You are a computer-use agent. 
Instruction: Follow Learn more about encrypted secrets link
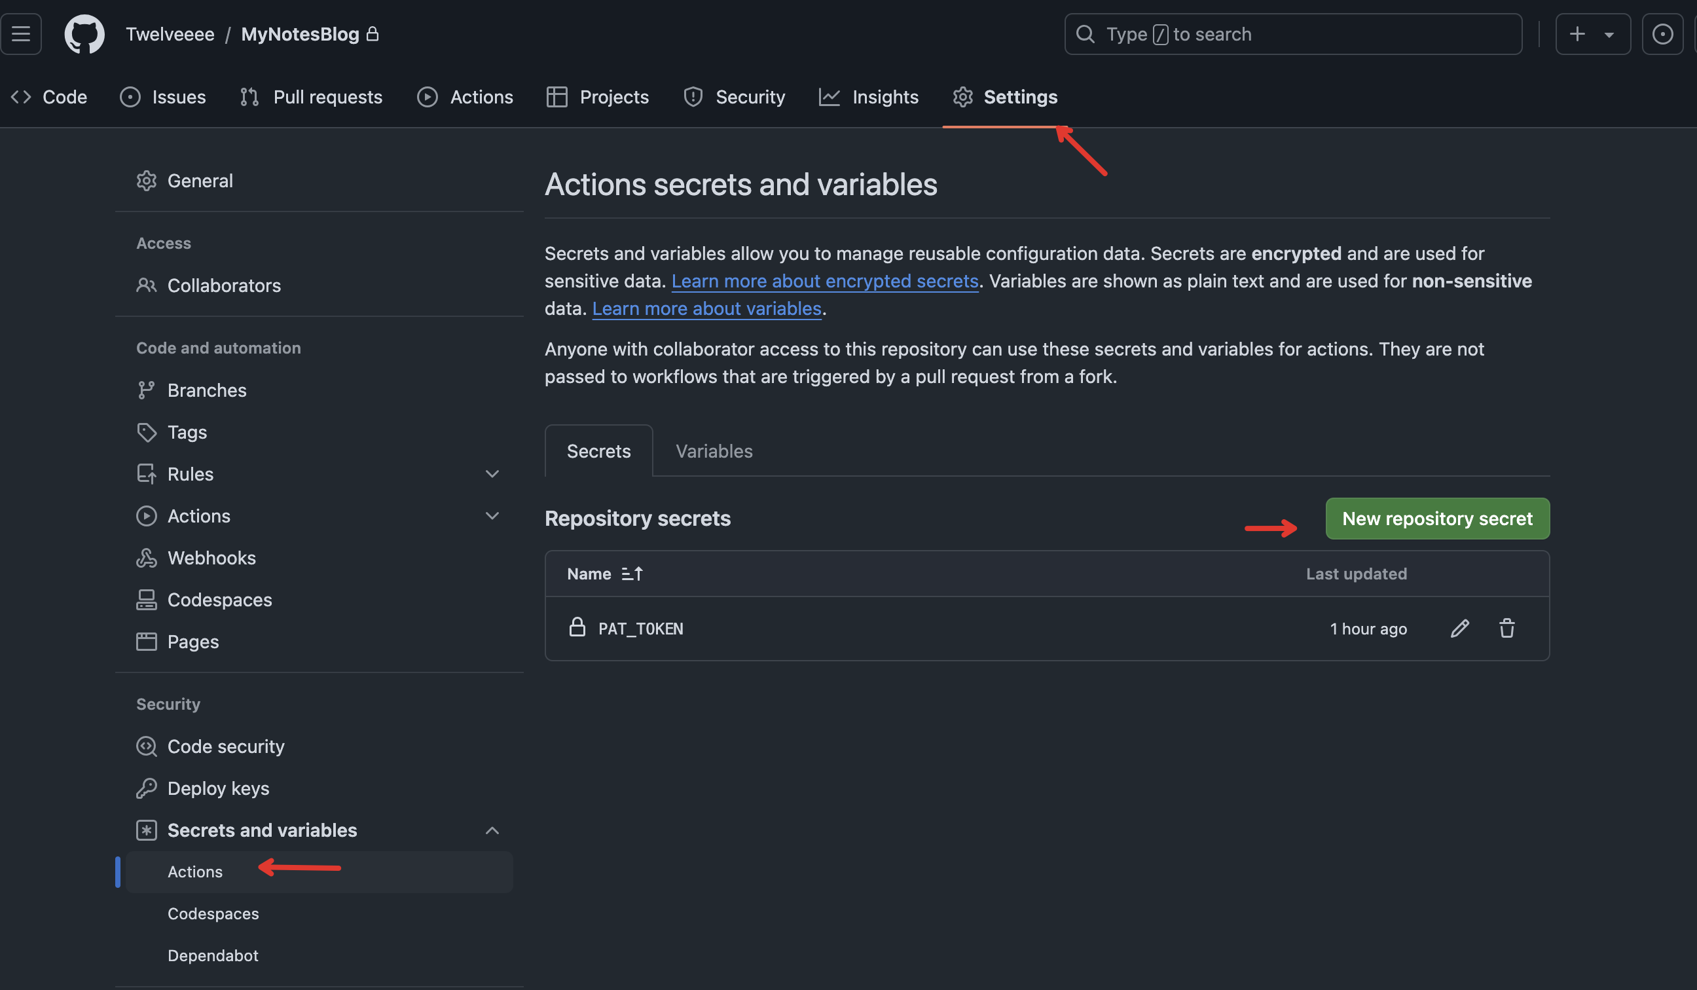point(824,281)
